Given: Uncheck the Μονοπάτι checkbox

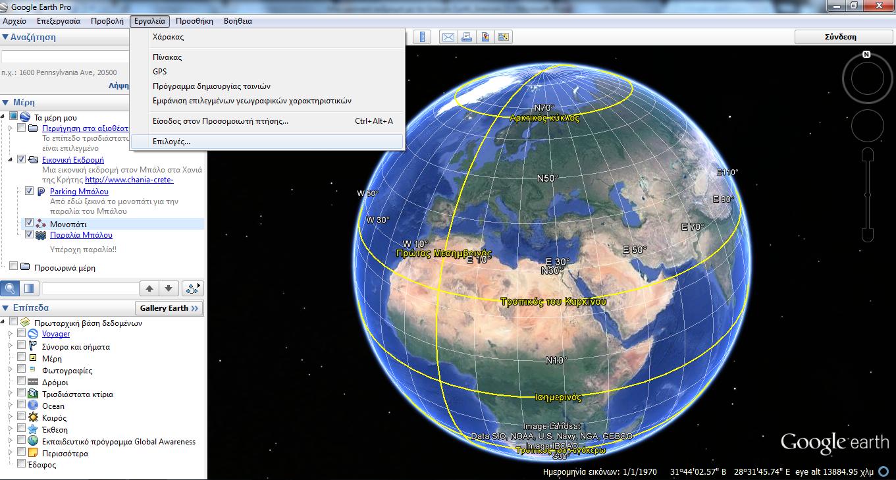Looking at the screenshot, I should [x=30, y=223].
